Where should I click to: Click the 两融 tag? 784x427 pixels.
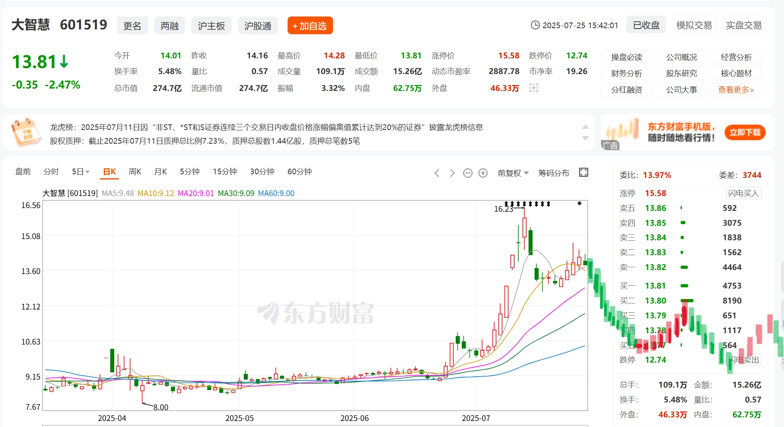170,26
